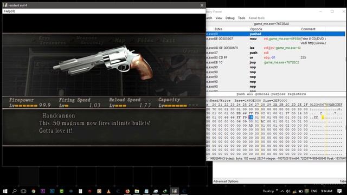The height and width of the screenshot is (195, 347).
Task: Select the highlighted pushad instruction row
Action: tap(275, 34)
